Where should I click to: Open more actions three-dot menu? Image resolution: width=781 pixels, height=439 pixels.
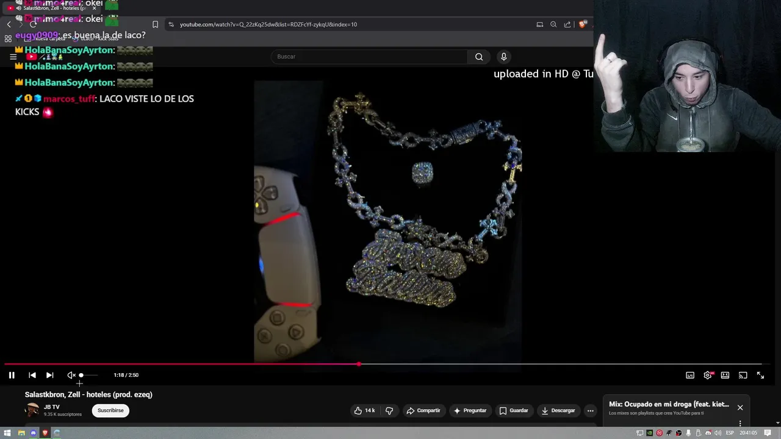pyautogui.click(x=590, y=410)
